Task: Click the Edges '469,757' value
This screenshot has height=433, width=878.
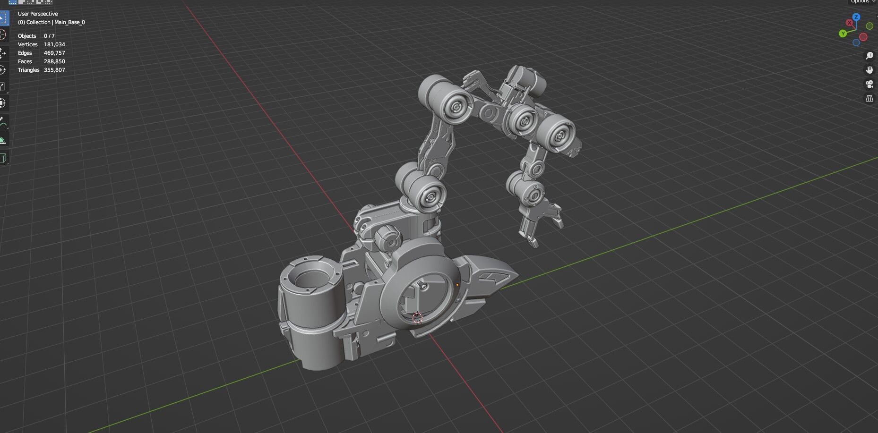Action: (54, 53)
